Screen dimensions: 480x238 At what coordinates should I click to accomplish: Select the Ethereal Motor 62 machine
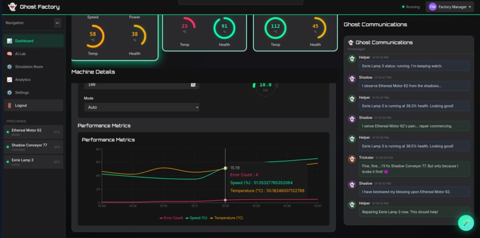pyautogui.click(x=34, y=132)
